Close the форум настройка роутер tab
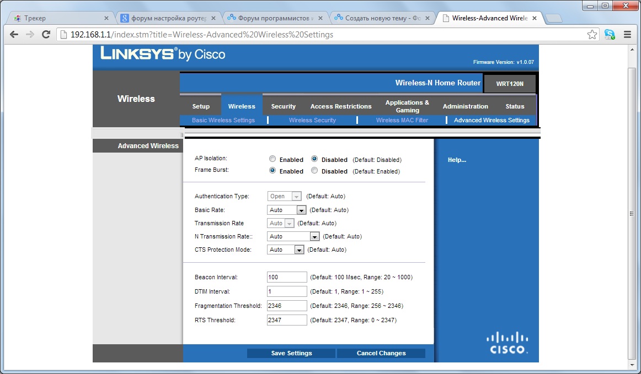Image resolution: width=641 pixels, height=374 pixels. [213, 18]
